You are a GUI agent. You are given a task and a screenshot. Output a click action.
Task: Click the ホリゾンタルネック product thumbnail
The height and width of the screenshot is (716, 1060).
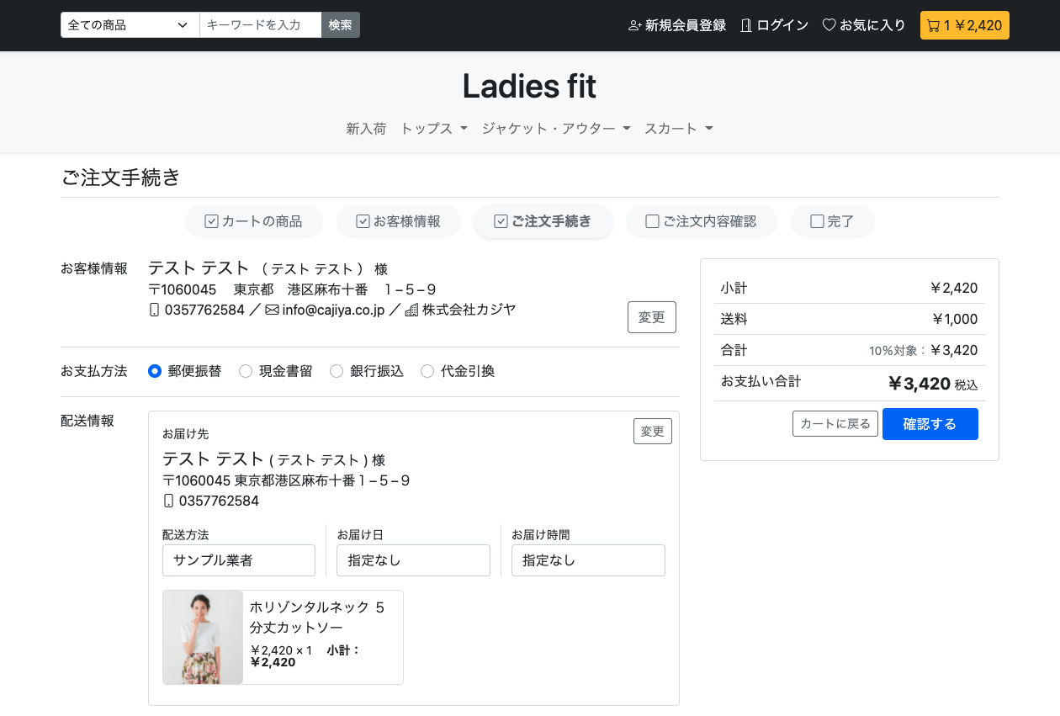pos(203,637)
